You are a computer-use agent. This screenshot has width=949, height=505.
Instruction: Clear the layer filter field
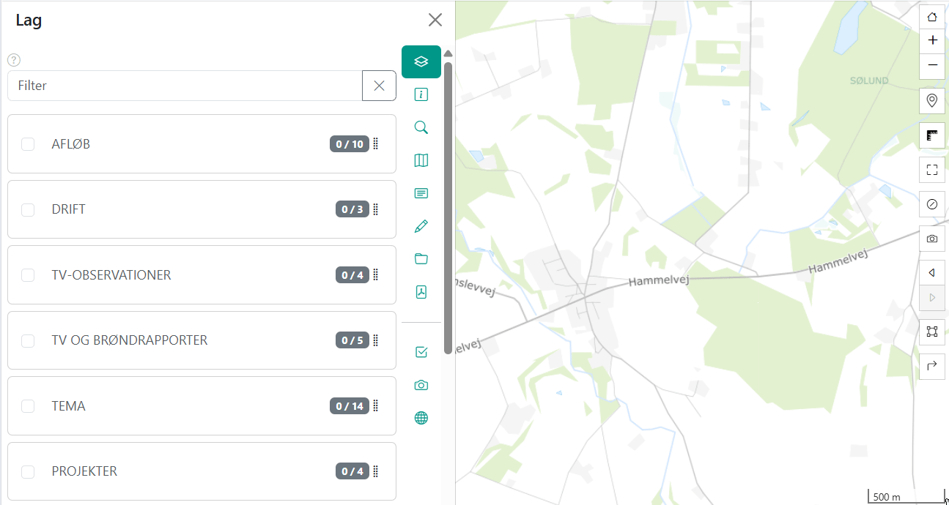coord(379,86)
